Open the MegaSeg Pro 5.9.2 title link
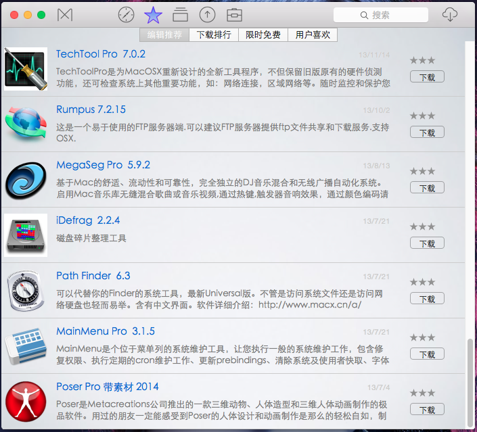The image size is (477, 432). click(103, 165)
